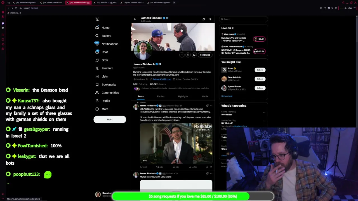Open Notifications in X sidebar
The width and height of the screenshot is (358, 201).
click(107, 44)
